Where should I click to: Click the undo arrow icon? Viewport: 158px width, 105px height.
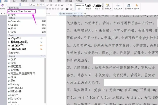[2, 14]
